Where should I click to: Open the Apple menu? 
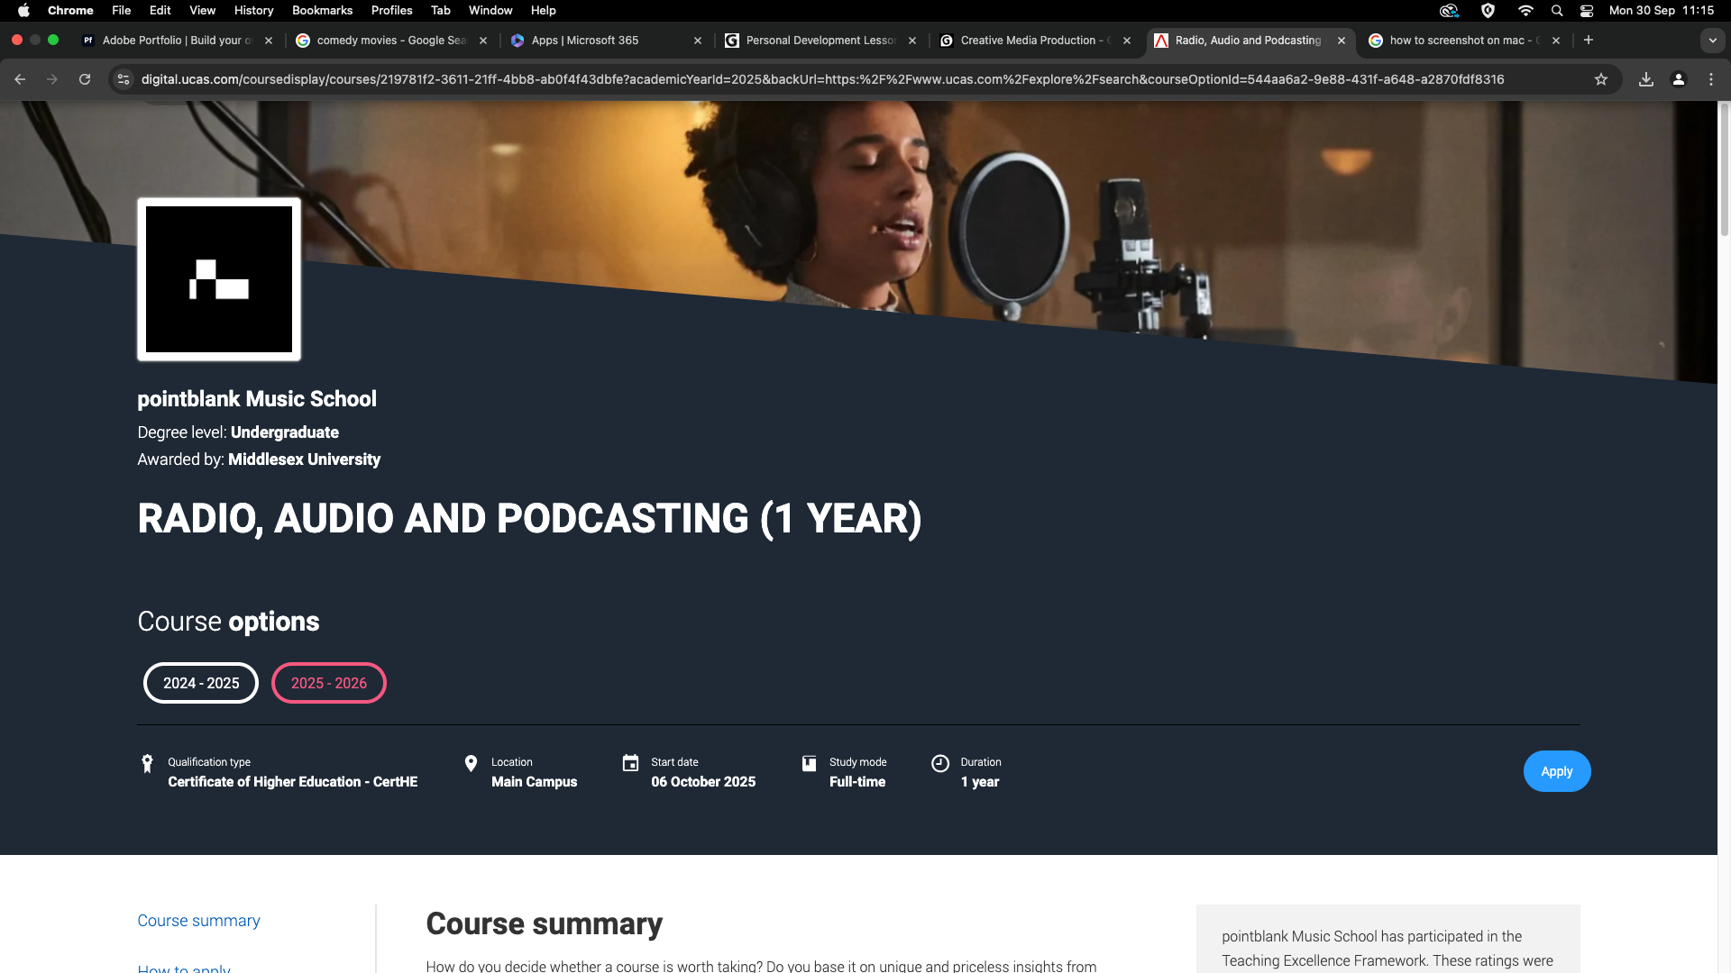pos(23,11)
